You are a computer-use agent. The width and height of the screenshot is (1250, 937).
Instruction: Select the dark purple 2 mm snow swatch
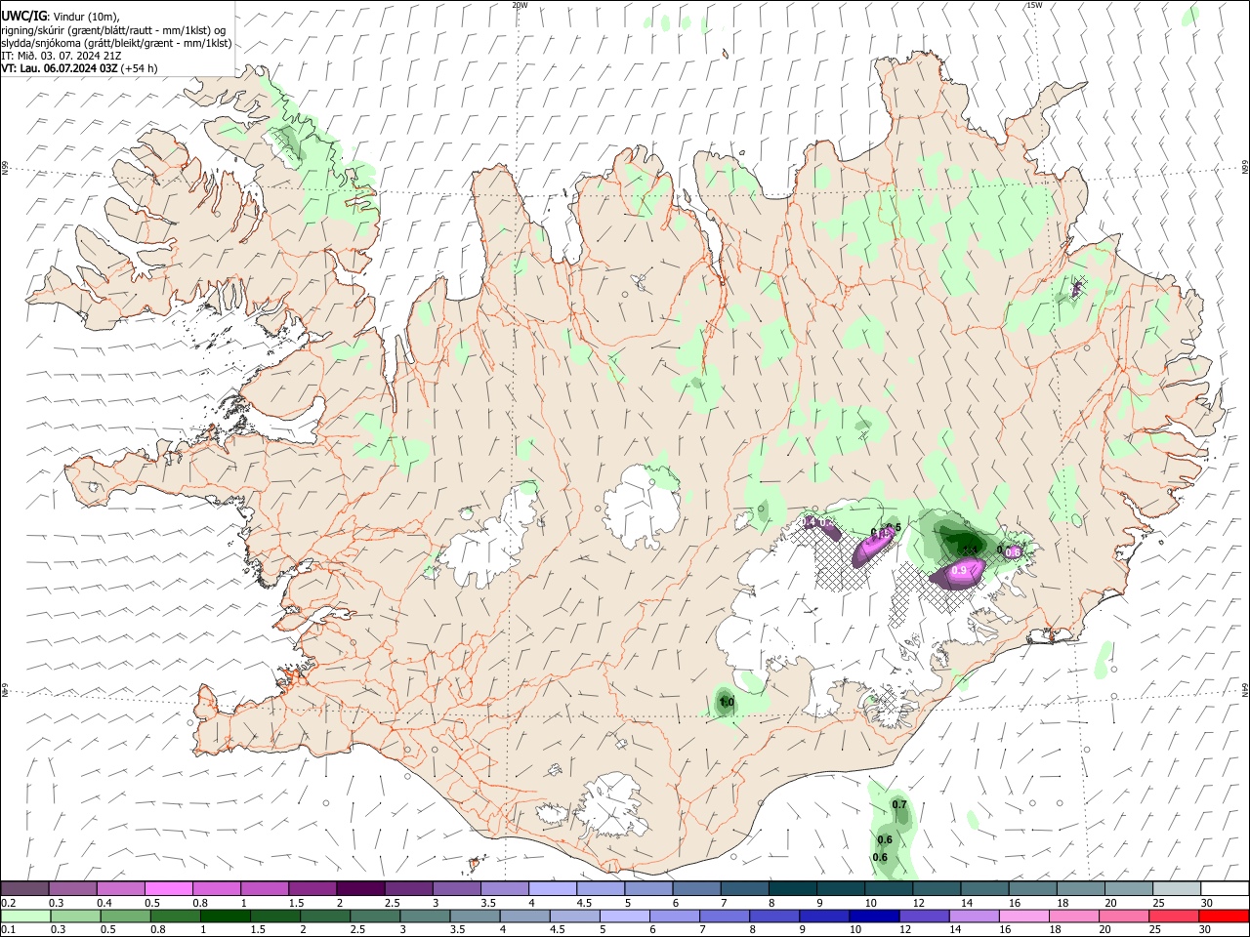pyautogui.click(x=360, y=889)
